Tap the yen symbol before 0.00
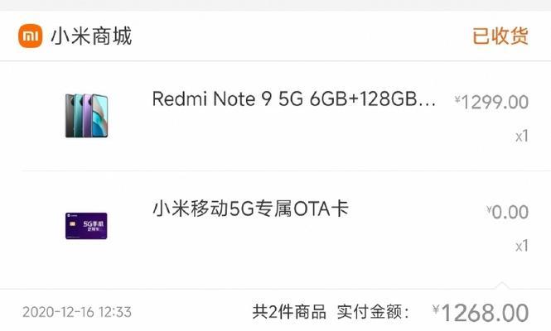The width and height of the screenshot is (551, 331). pos(489,209)
